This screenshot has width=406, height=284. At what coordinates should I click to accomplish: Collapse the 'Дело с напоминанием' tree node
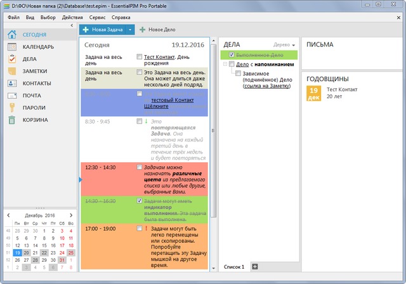(225, 64)
